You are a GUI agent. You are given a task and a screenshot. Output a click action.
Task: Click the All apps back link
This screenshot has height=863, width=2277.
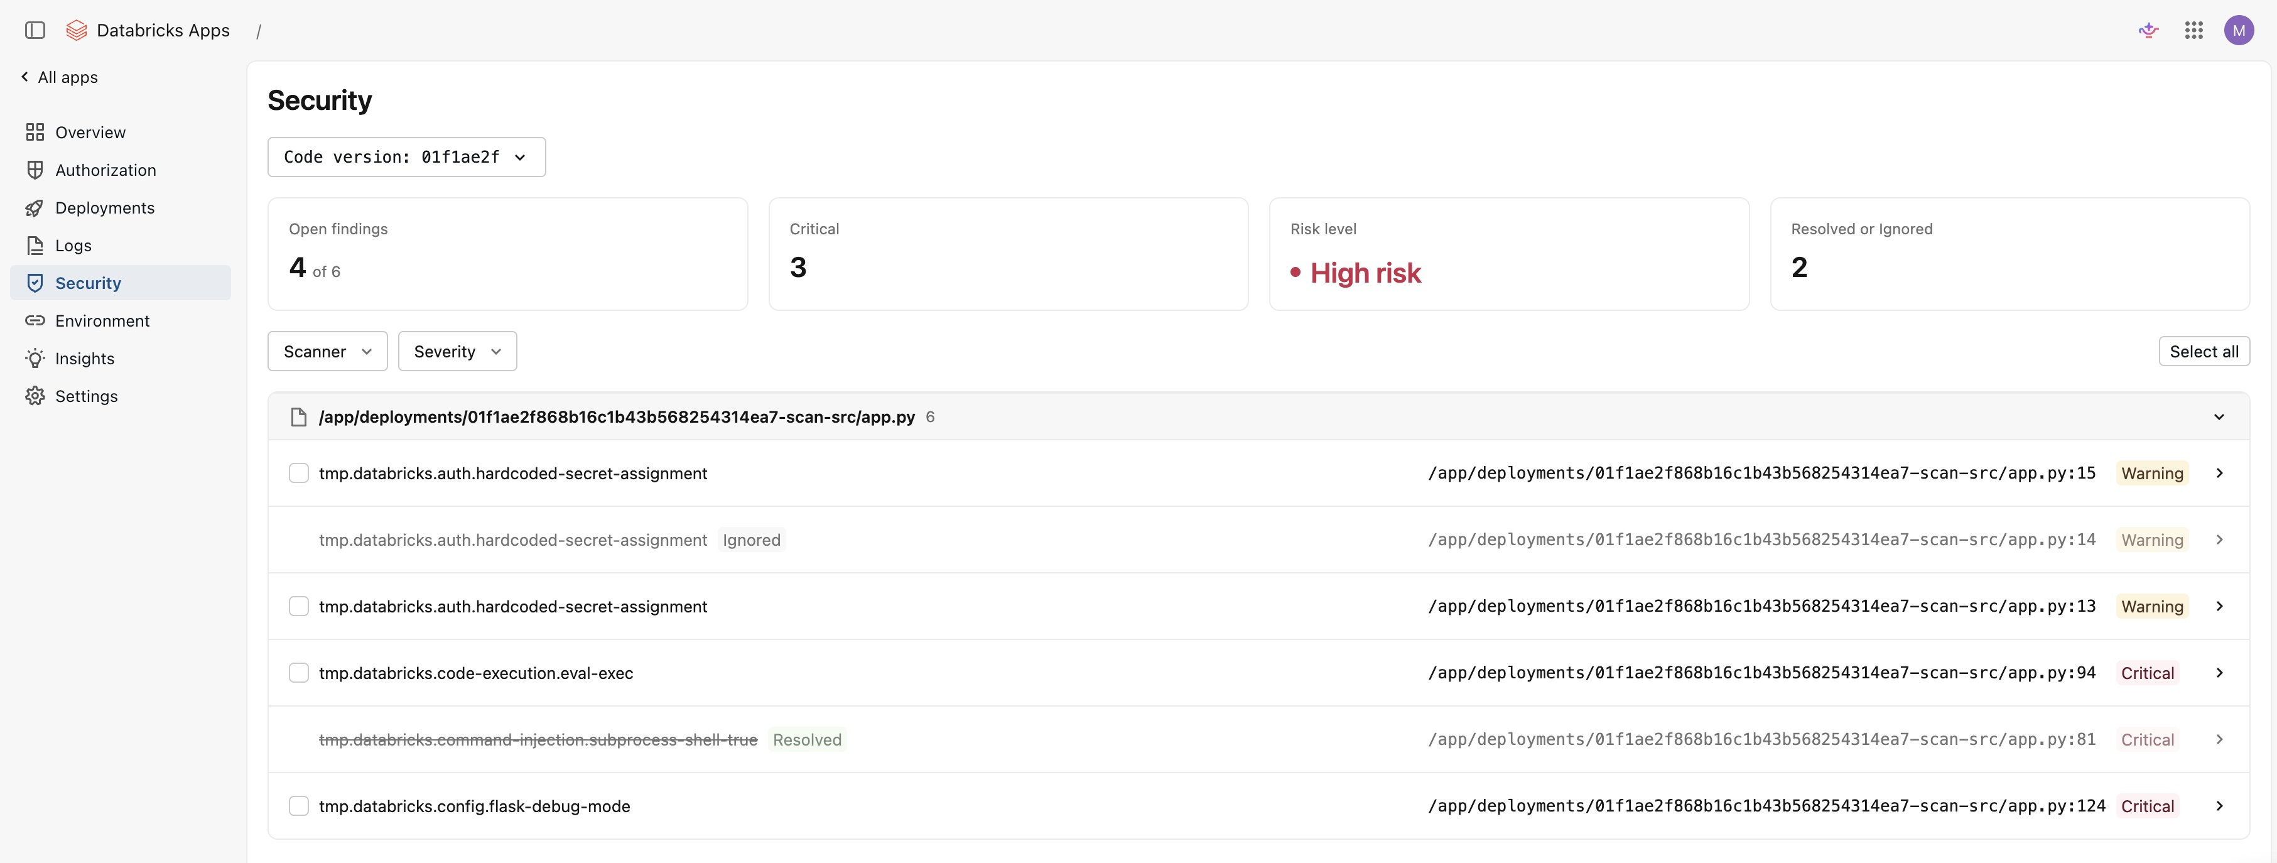coord(59,77)
